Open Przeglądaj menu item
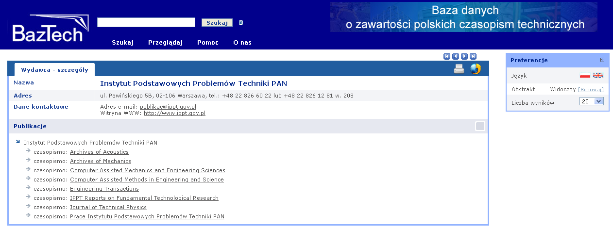This screenshot has width=613, height=245. coord(165,42)
